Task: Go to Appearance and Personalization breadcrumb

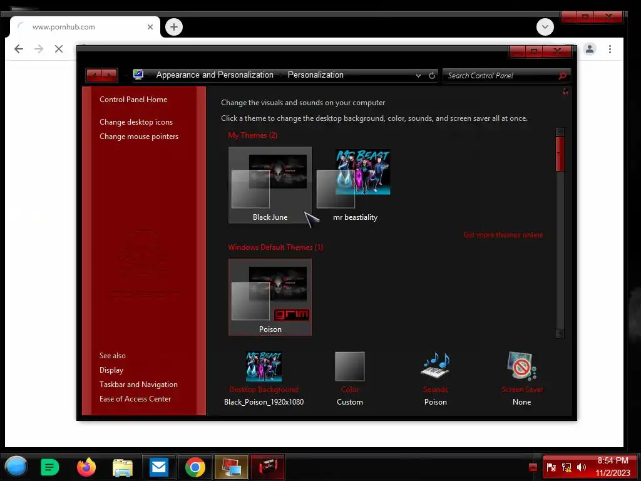Action: tap(215, 75)
